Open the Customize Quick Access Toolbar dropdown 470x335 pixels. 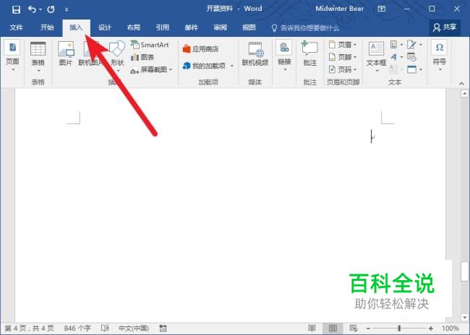coord(67,9)
